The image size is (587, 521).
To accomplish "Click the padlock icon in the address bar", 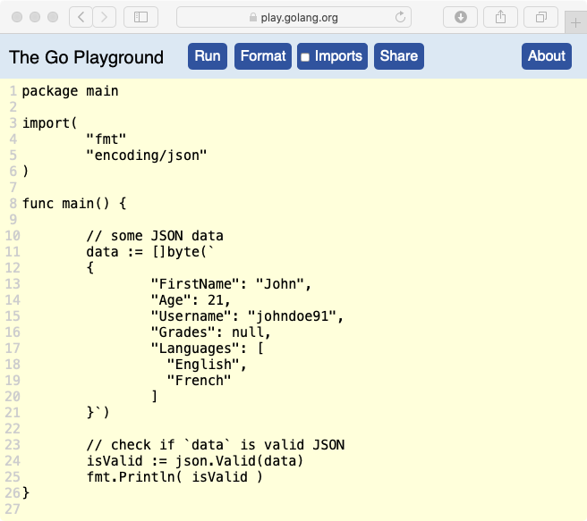I will point(251,17).
